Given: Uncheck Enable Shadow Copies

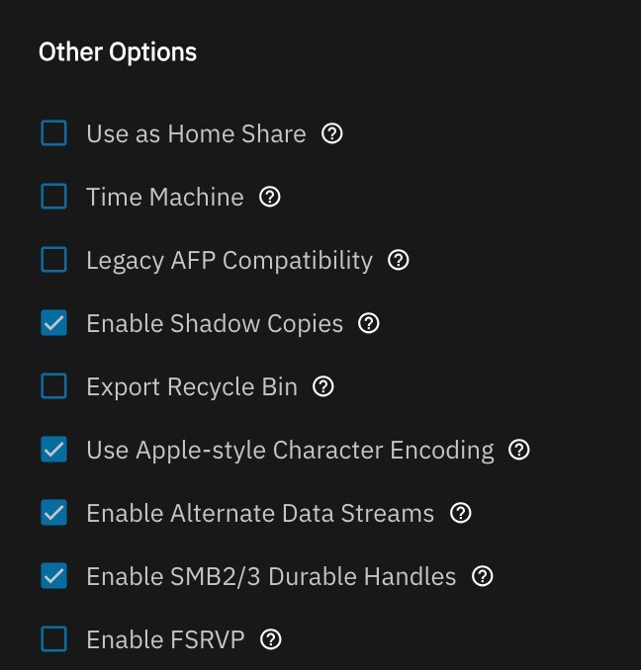Looking at the screenshot, I should 53,322.
